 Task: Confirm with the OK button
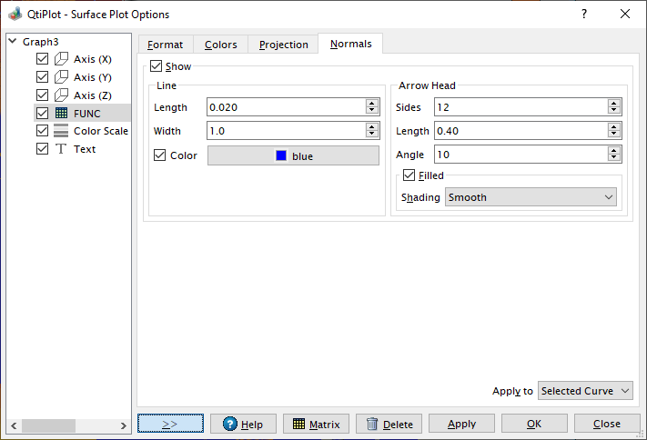point(534,424)
